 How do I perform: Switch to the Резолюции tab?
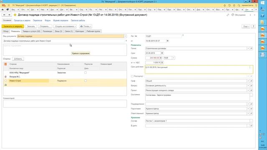[48, 31]
